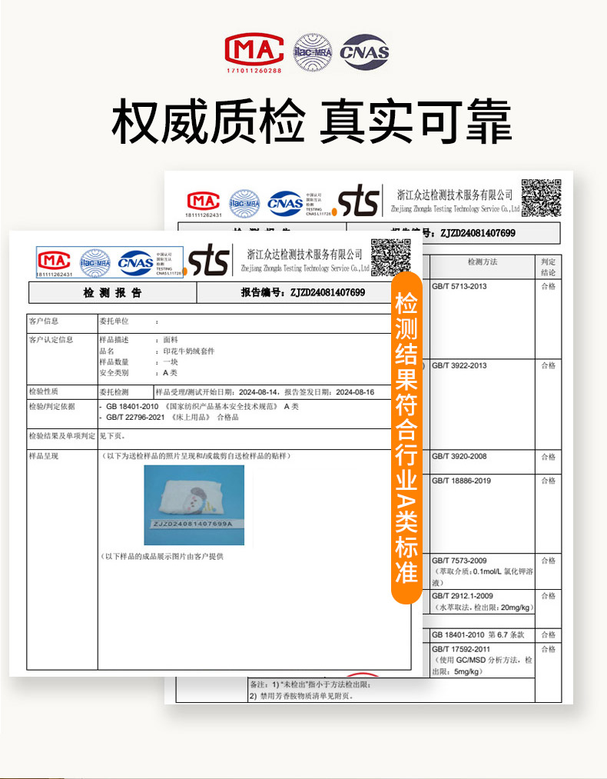Click the red CMA logo on front report
Screen dimensions: 607x779
(x=55, y=261)
